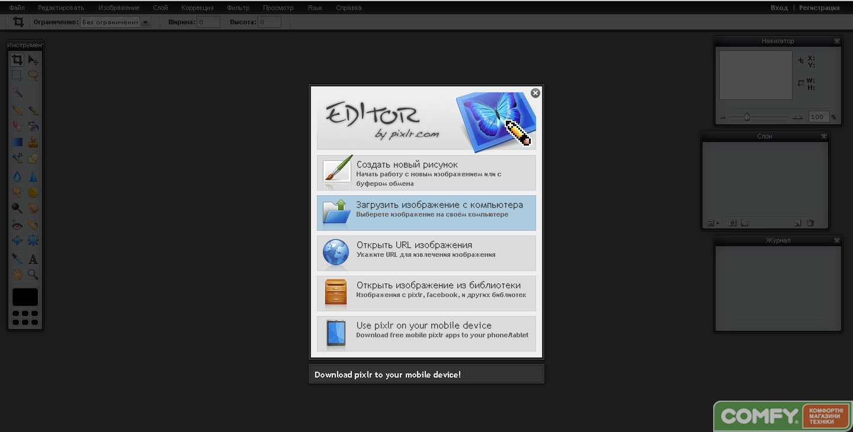Select the Magic Wand tool
853x432 pixels.
pos(17,92)
